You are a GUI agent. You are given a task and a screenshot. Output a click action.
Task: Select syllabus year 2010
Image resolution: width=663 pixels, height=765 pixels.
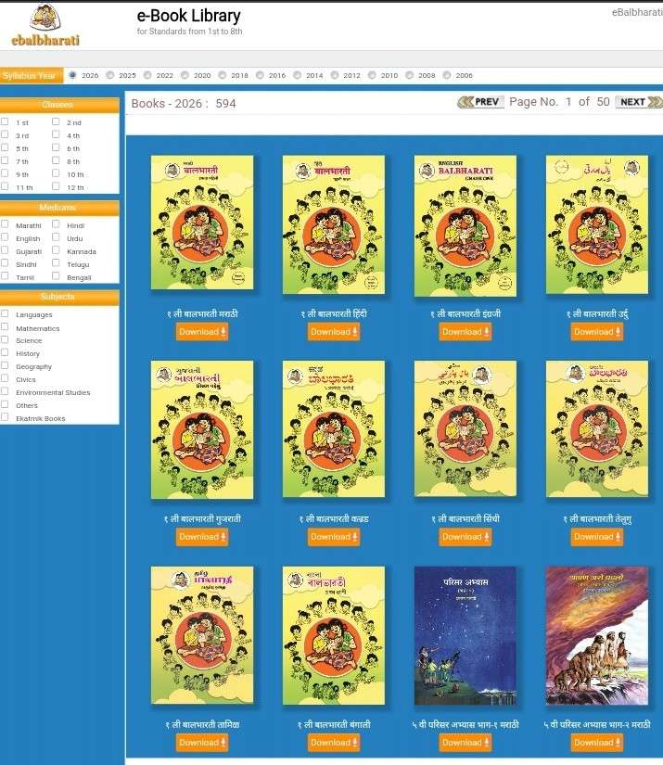coord(372,75)
